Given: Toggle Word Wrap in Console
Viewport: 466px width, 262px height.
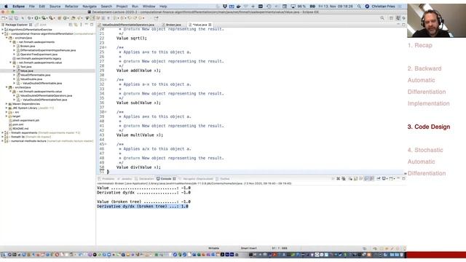Looking at the screenshot, I should (x=361, y=179).
